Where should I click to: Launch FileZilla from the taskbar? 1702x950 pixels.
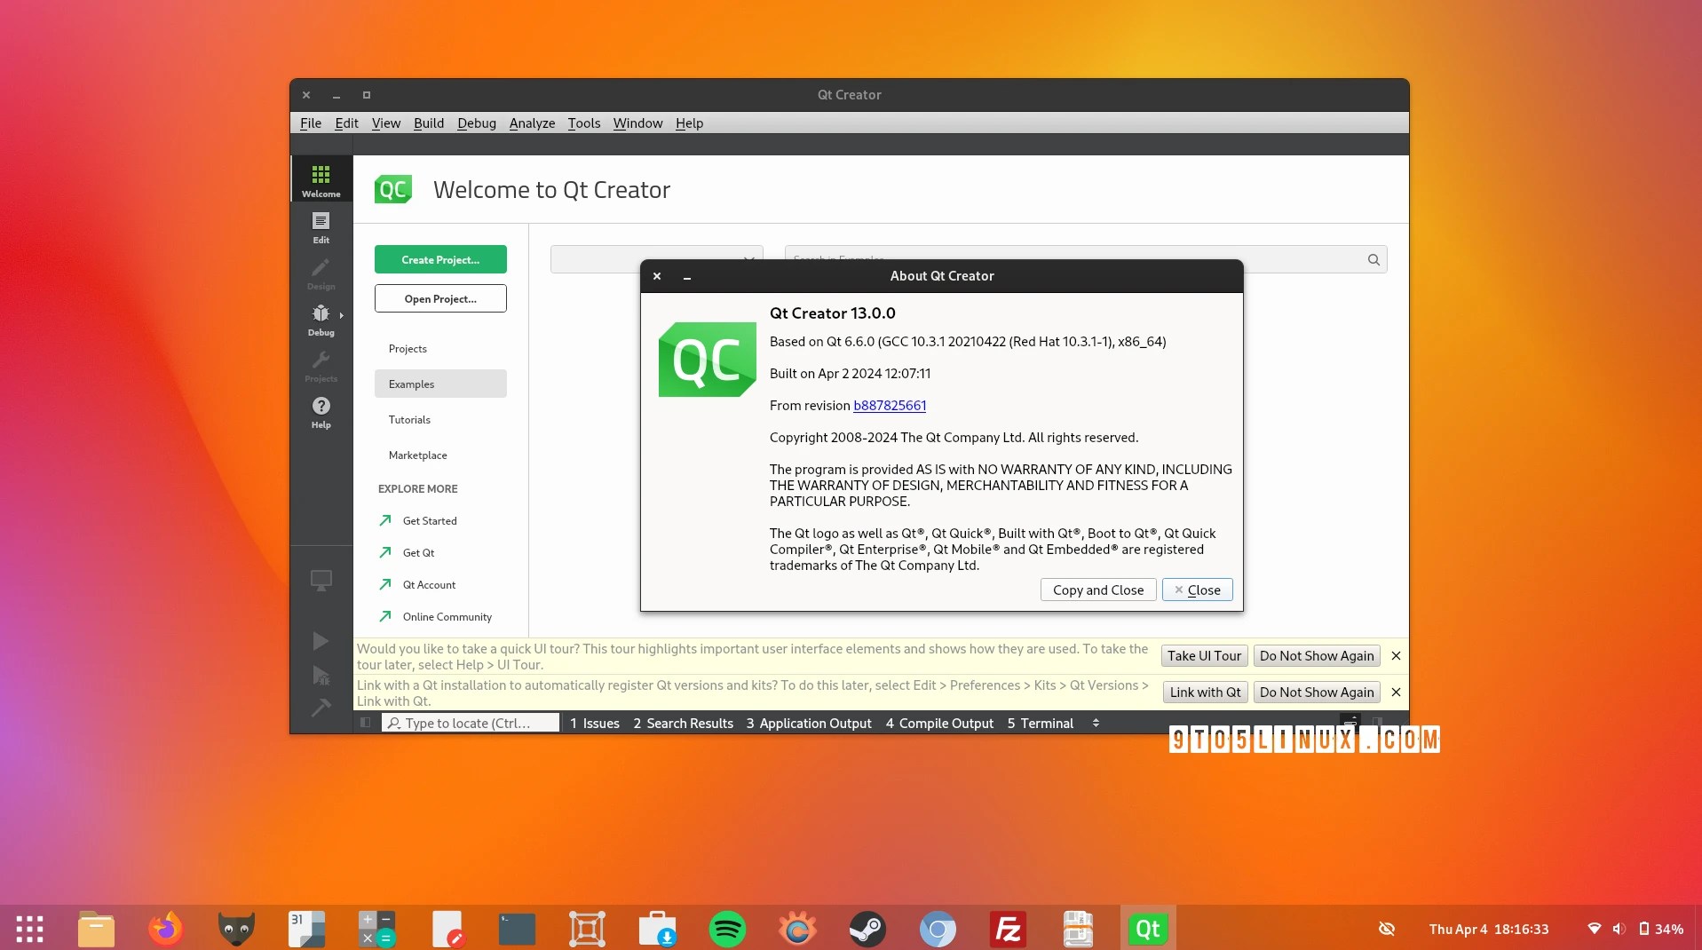pos(1008,929)
